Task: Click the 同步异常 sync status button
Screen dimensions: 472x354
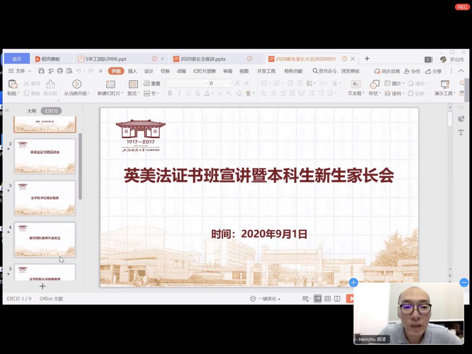Action: 387,71
